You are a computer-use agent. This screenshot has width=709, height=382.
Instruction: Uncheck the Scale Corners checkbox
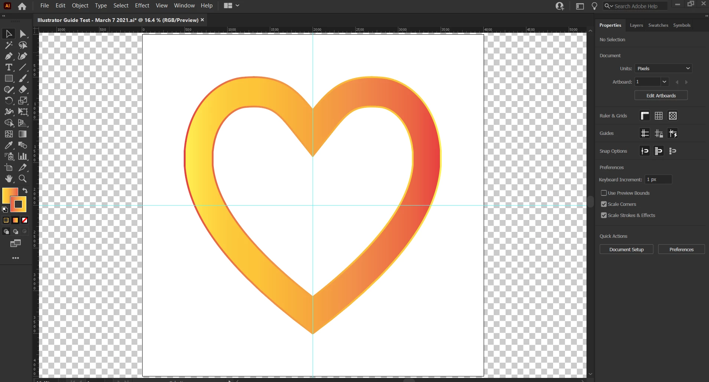[604, 204]
